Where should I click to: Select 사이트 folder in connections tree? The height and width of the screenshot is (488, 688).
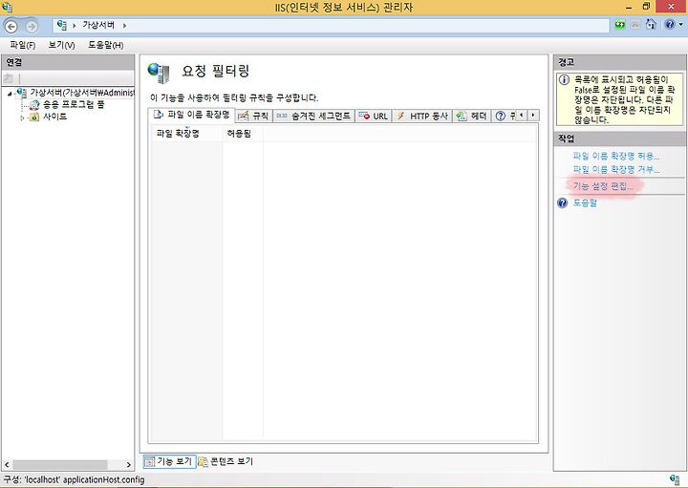point(54,117)
